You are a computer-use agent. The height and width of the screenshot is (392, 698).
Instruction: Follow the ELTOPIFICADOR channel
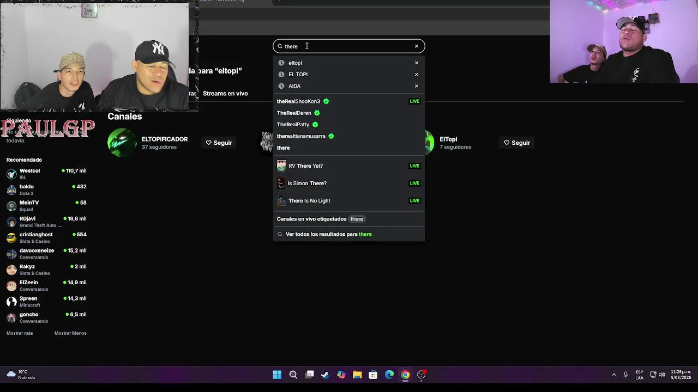click(x=219, y=143)
